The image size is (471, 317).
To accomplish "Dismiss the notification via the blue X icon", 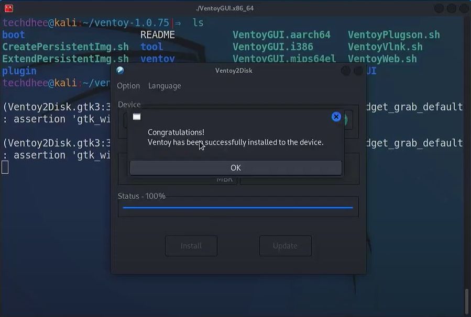I will 336,117.
